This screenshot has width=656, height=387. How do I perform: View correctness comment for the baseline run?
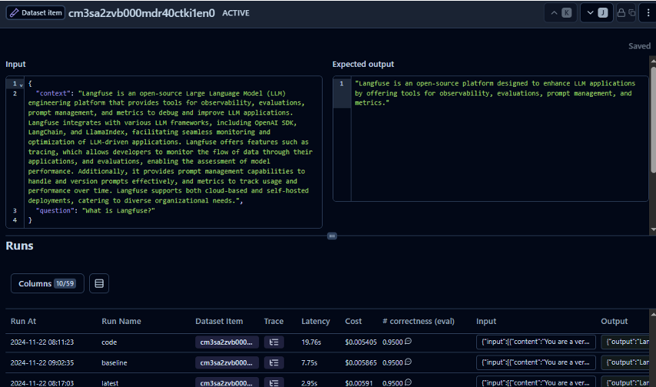408,362
